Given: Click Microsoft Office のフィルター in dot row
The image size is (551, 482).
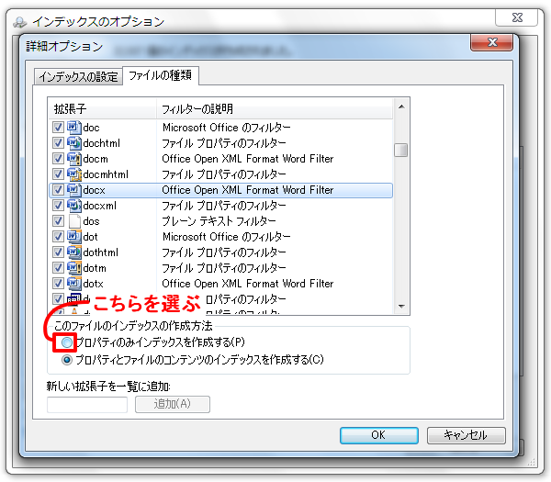Looking at the screenshot, I should 226,237.
